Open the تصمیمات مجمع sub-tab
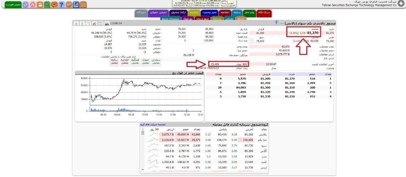The height and width of the screenshot is (177, 406). (170, 18)
